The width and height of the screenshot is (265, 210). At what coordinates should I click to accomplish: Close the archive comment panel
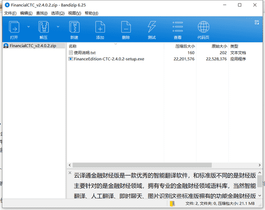click(x=70, y=173)
